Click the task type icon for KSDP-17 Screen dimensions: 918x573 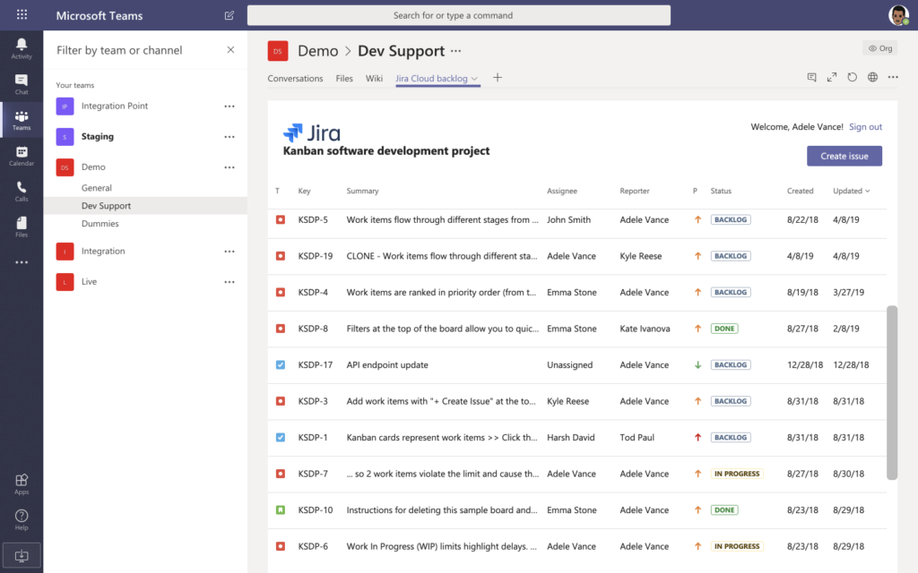tap(281, 365)
